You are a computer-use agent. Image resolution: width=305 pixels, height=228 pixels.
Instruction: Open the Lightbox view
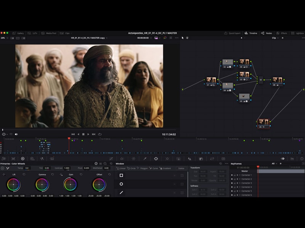[x=297, y=33]
